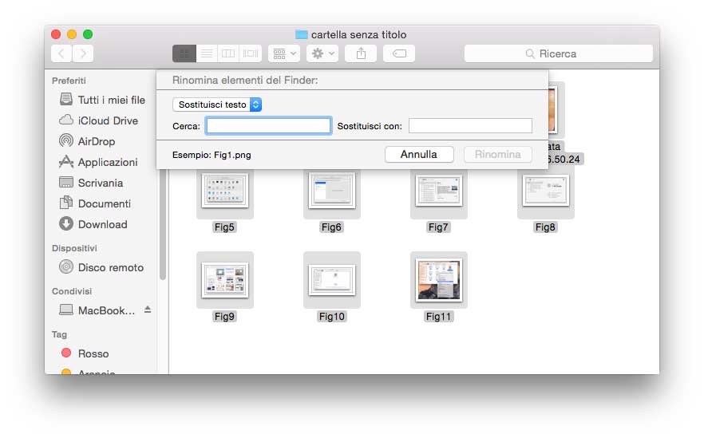The height and width of the screenshot is (438, 704).
Task: Select the Fig11 thumbnail
Action: [439, 280]
